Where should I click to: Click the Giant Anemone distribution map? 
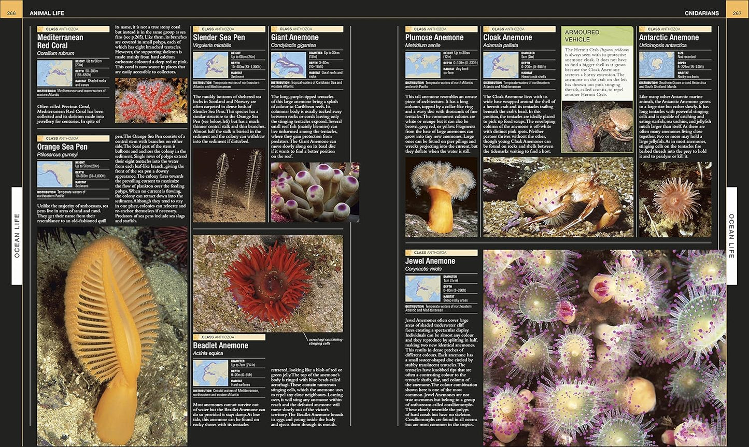[288, 65]
